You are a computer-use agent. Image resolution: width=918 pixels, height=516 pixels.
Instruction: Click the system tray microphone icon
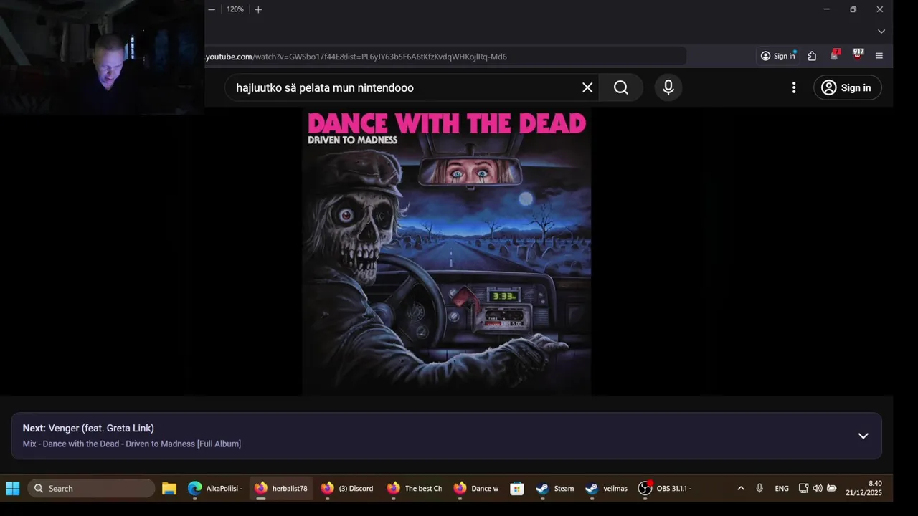click(x=760, y=489)
